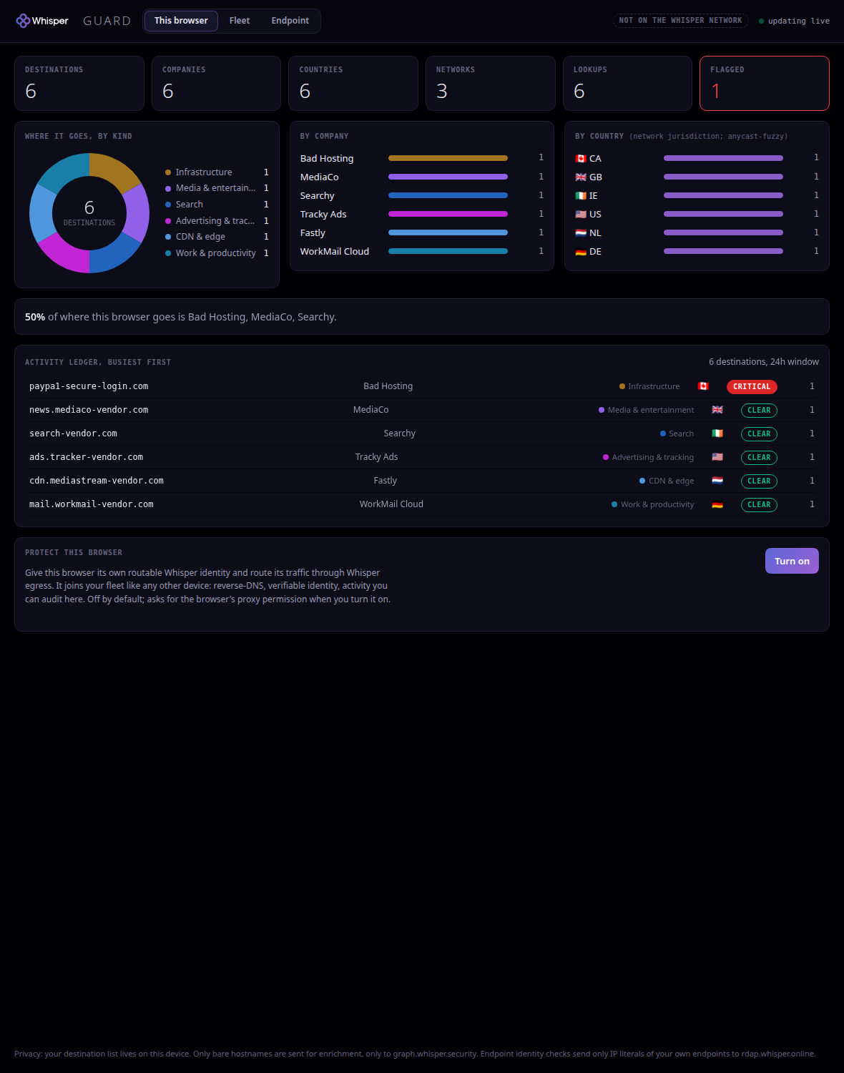Select WorkMail Cloud in By Company list
This screenshot has width=844, height=1073.
point(422,251)
